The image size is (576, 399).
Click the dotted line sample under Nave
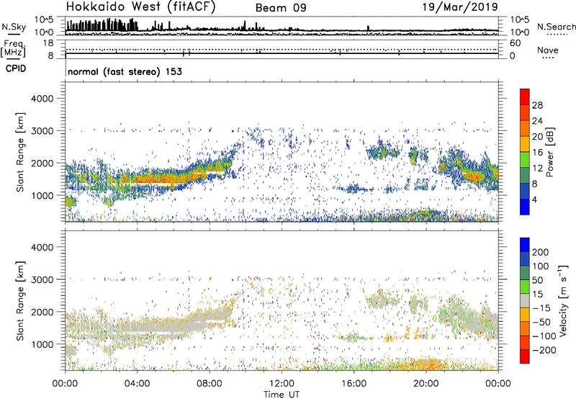pos(548,58)
